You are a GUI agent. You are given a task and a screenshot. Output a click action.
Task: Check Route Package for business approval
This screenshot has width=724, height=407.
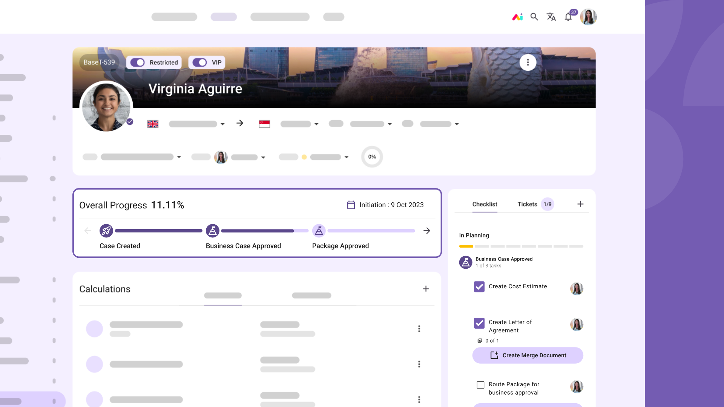(480, 385)
